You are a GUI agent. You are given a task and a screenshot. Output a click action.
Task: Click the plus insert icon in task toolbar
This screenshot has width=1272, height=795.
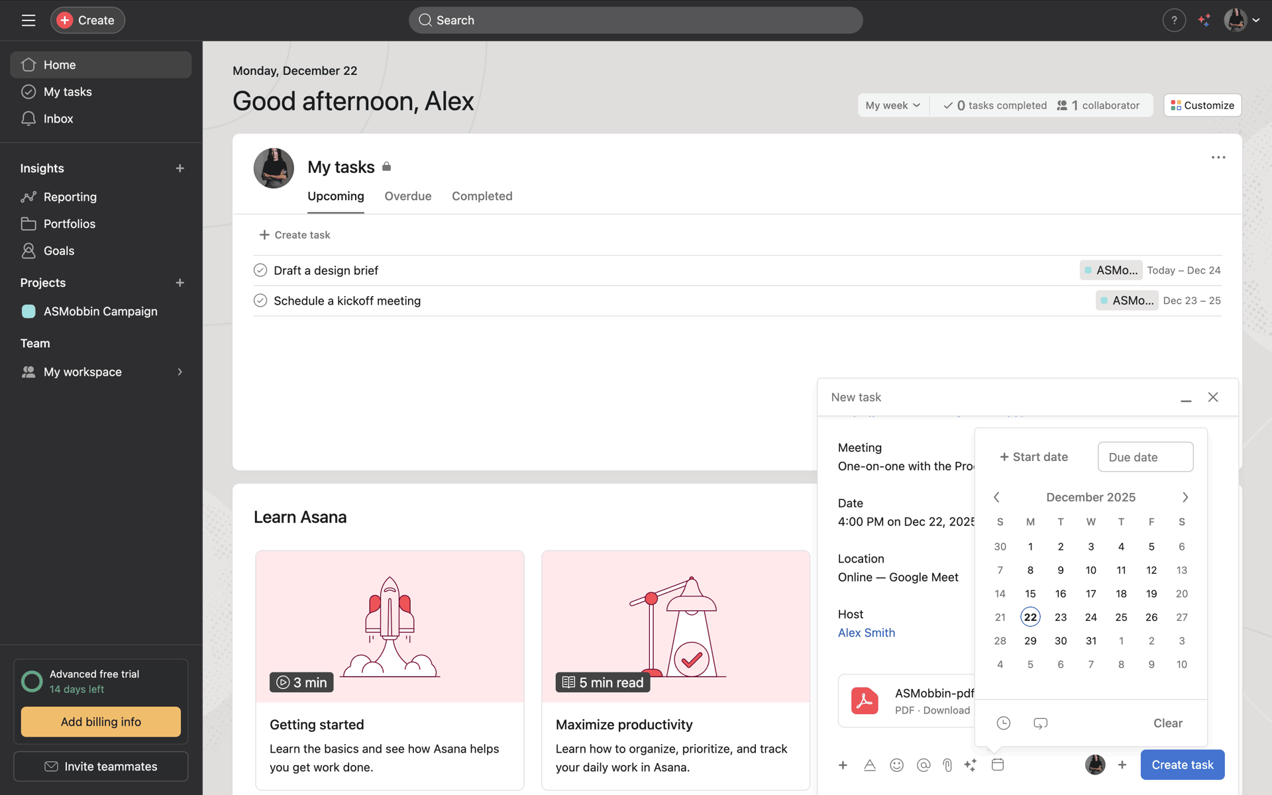(843, 765)
